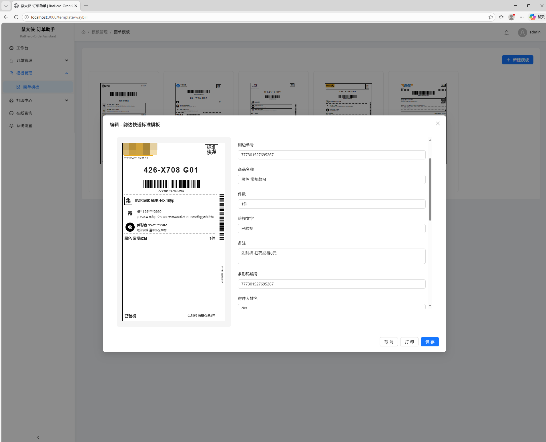The width and height of the screenshot is (546, 442).
Task: Click the 保存 button
Action: click(430, 342)
